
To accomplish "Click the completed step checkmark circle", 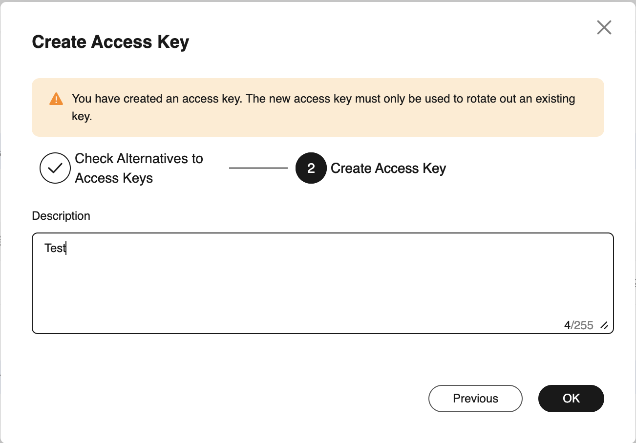I will pyautogui.click(x=55, y=168).
